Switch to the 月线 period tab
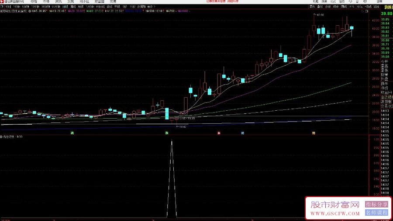The height and width of the screenshot is (221, 393). click(x=81, y=7)
